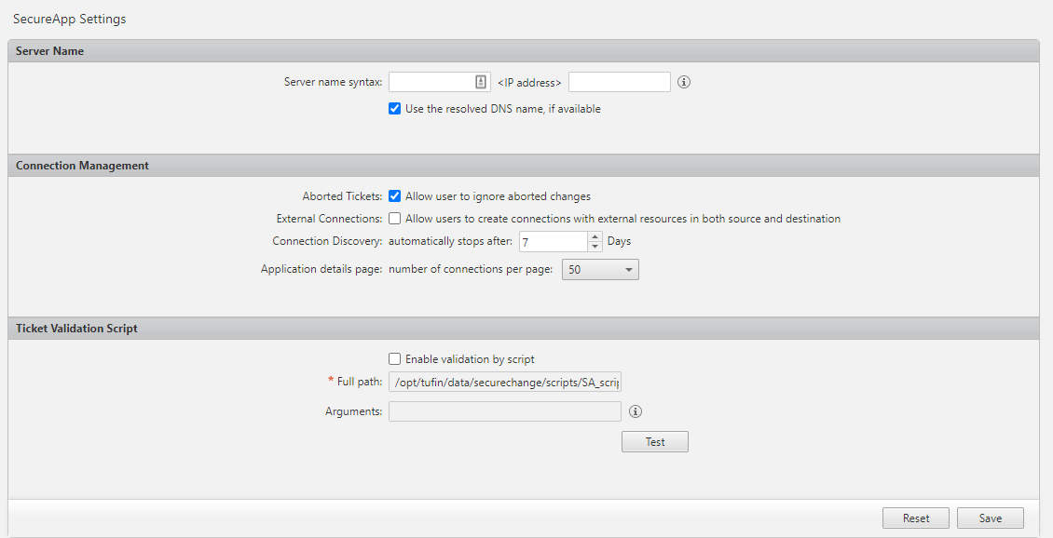The image size is (1053, 538).
Task: Toggle Use the resolved DNS name checkbox
Action: [x=395, y=109]
